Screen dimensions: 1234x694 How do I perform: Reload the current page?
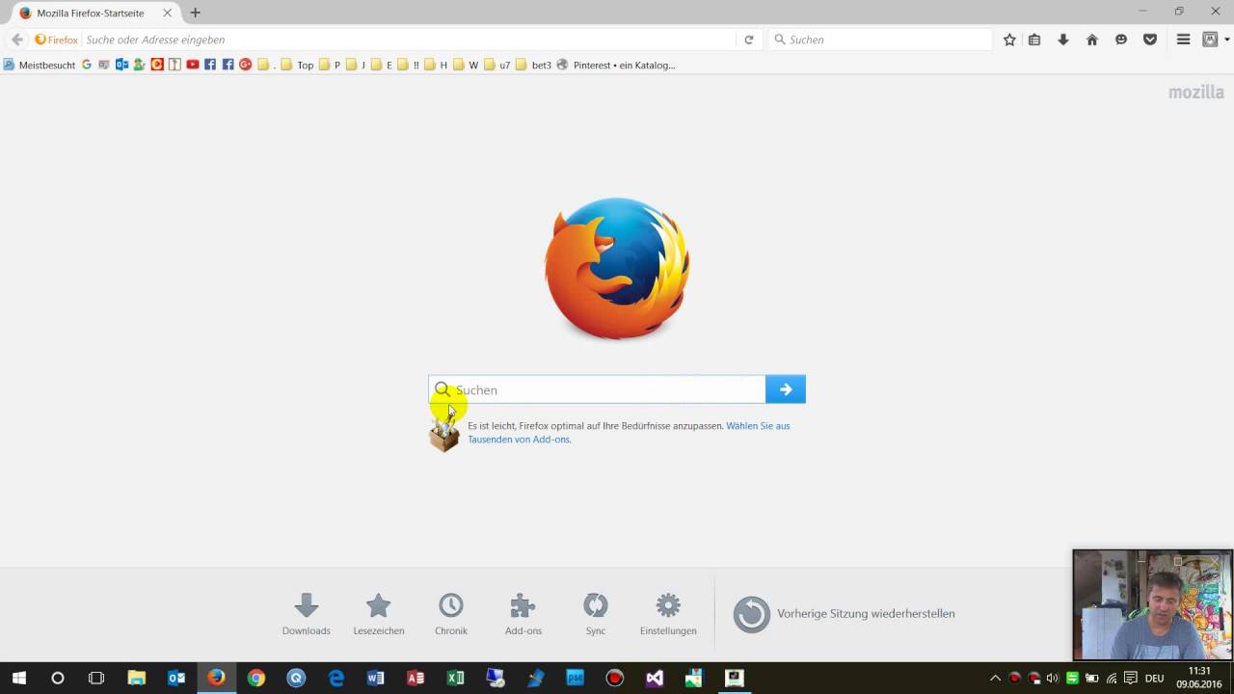click(748, 40)
